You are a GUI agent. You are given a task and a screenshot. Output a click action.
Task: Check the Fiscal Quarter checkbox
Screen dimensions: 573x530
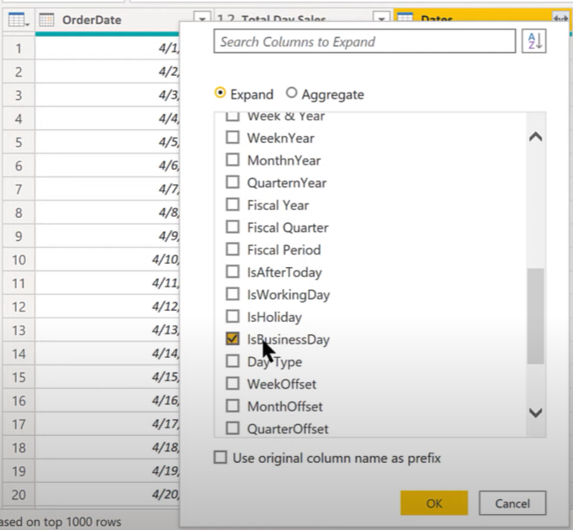click(x=232, y=227)
